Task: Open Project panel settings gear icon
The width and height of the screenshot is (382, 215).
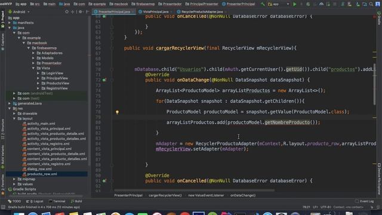Action: 81,12
